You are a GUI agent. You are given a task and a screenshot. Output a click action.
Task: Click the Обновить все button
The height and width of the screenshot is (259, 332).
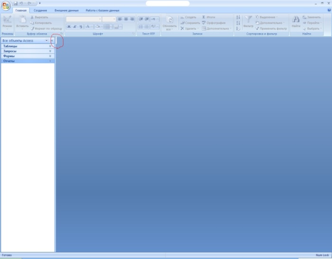tap(169, 23)
